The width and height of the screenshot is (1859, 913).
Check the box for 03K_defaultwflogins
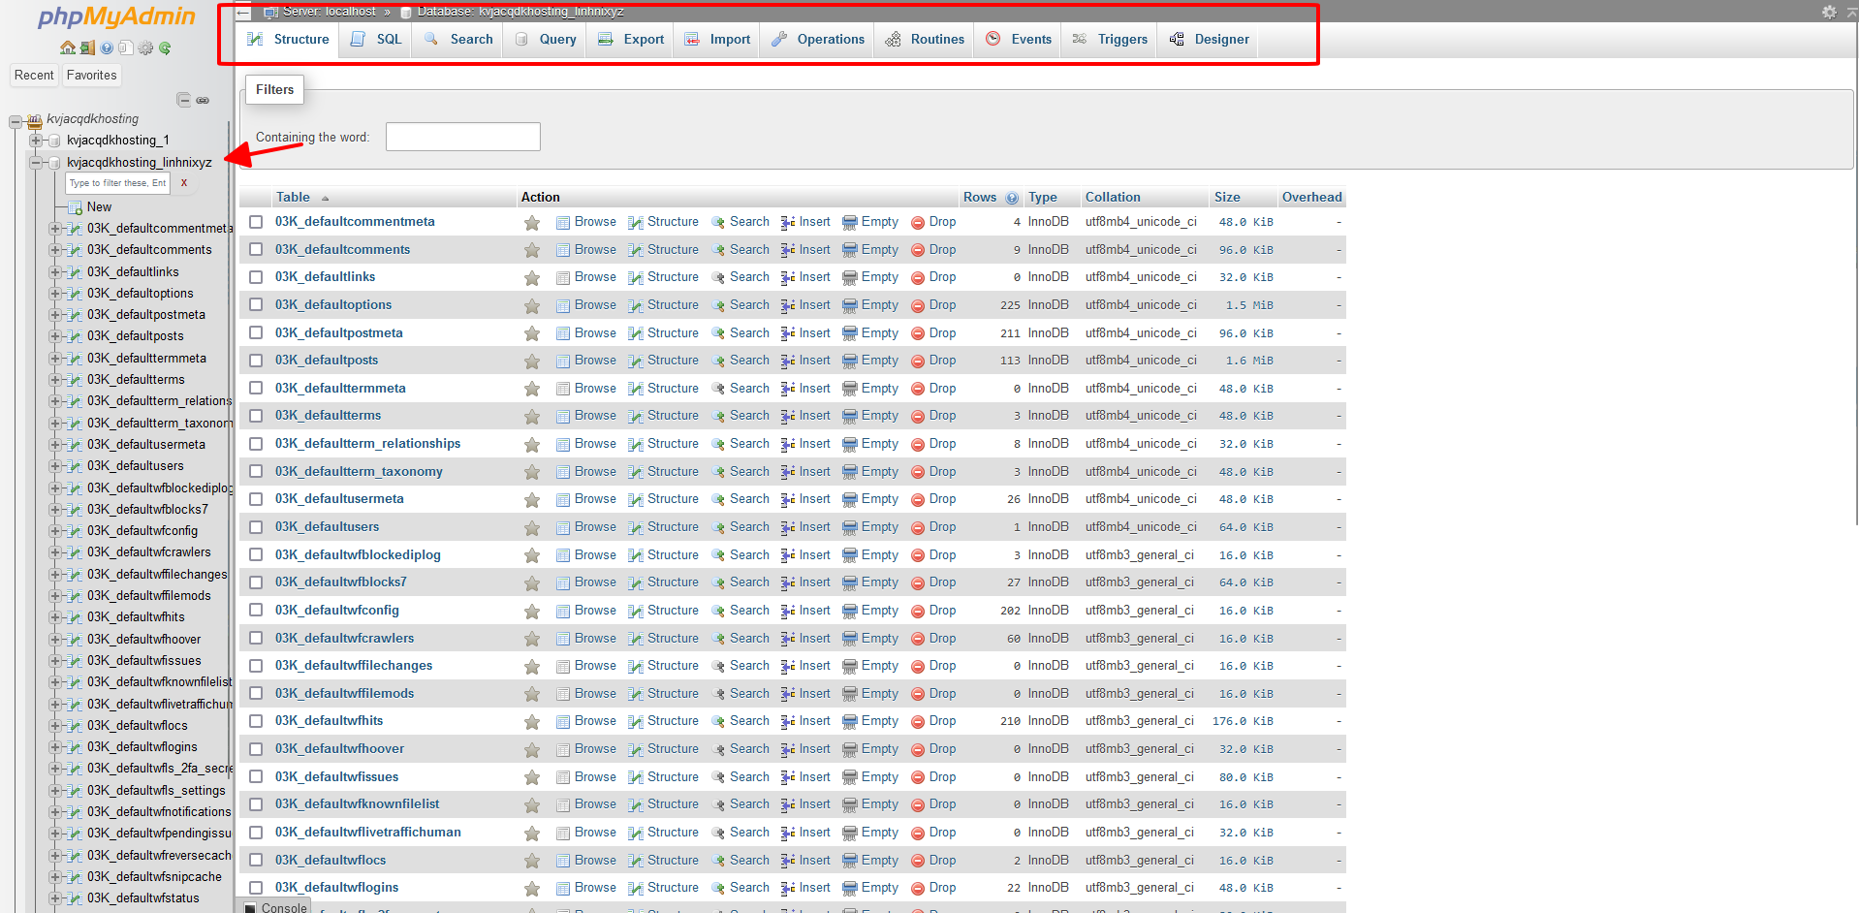256,888
